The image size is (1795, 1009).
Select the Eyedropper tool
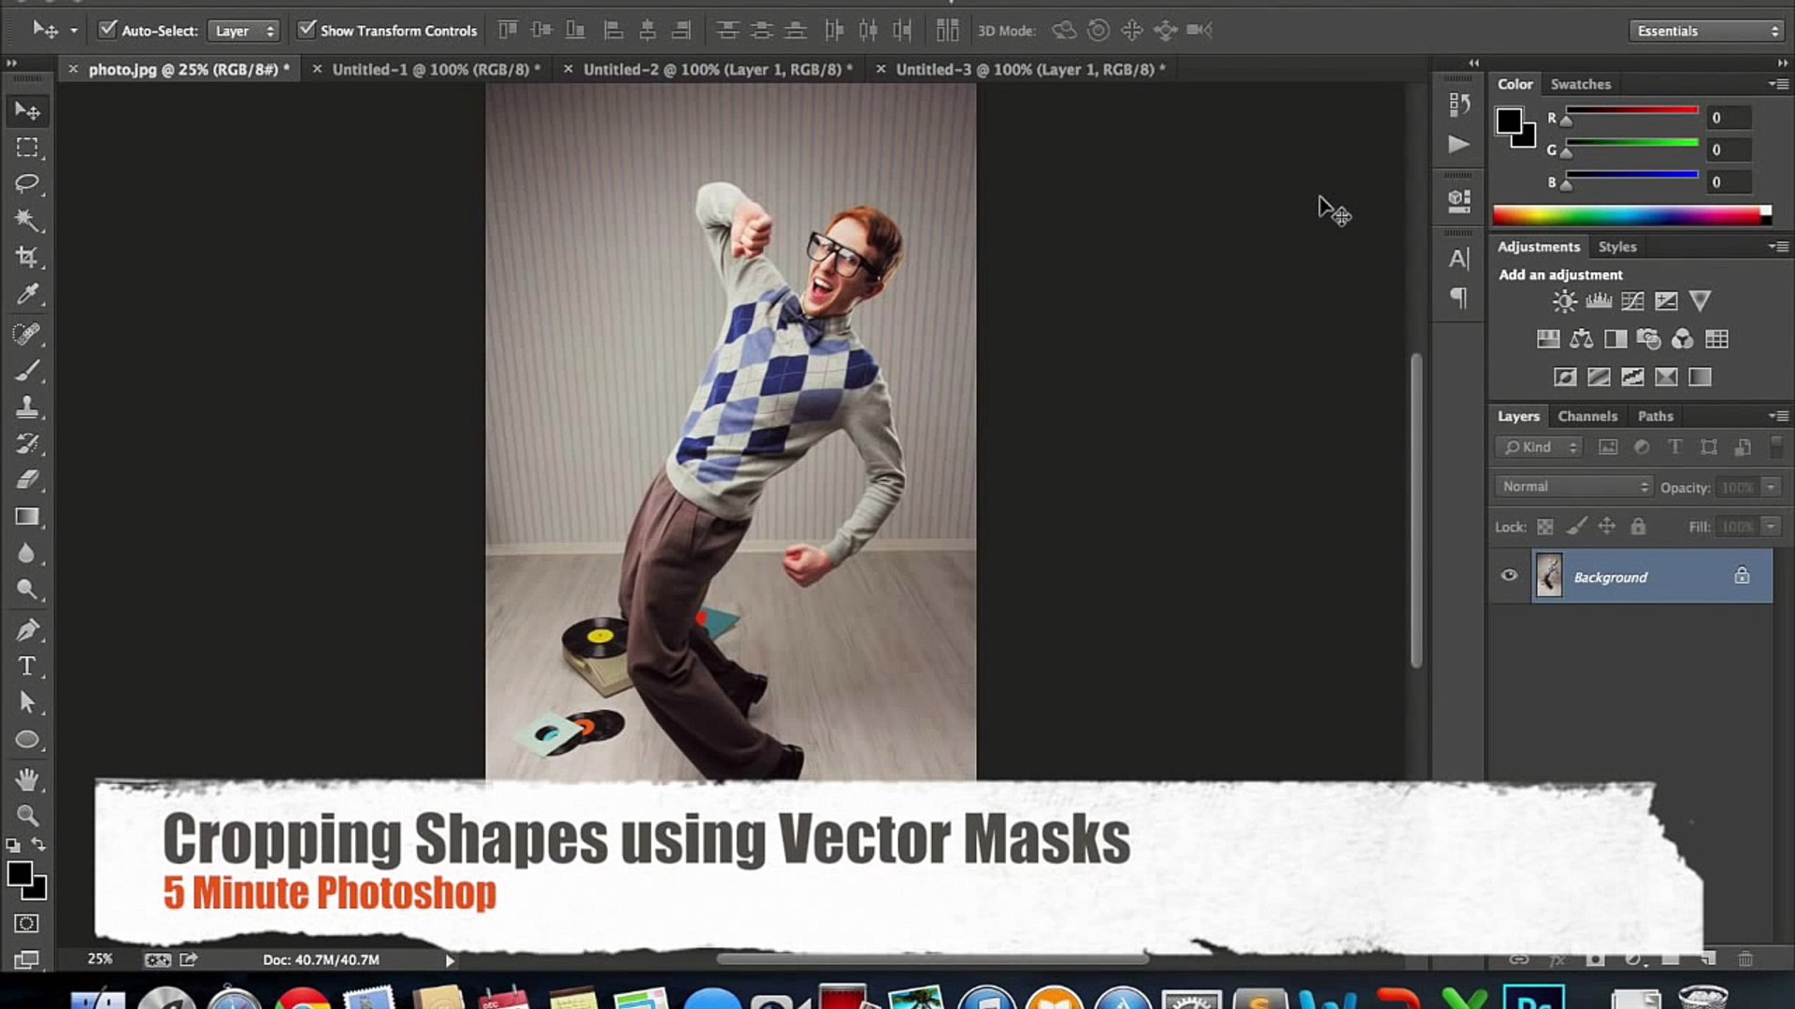[26, 295]
